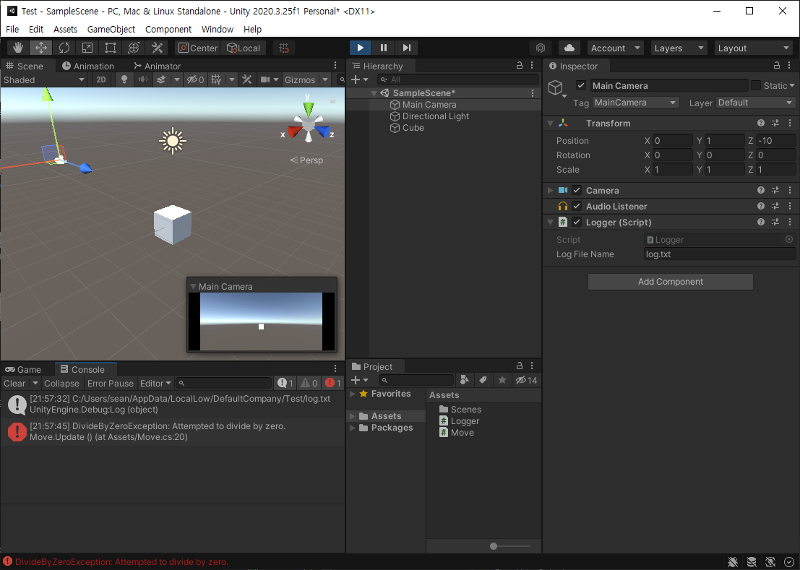800x570 pixels.
Task: Switch to the Game tab
Action: click(23, 369)
